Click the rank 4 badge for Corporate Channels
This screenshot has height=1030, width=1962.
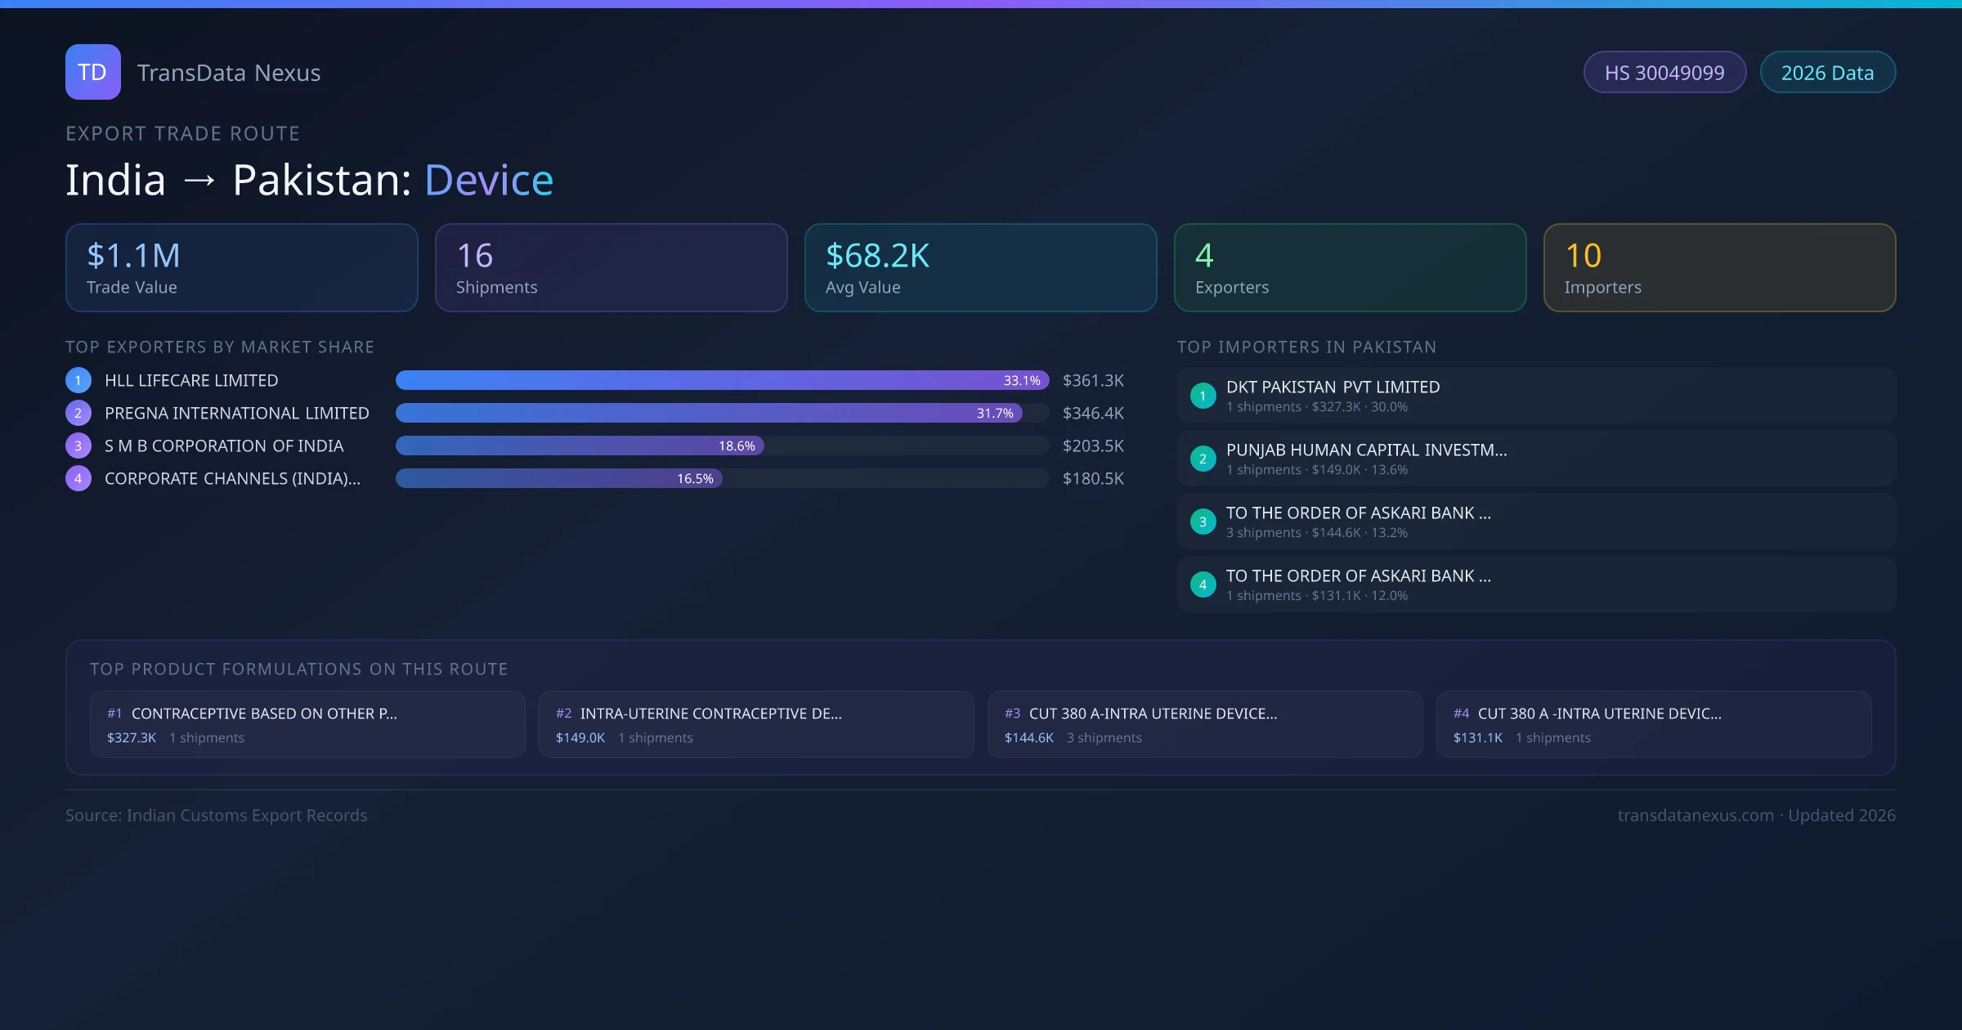point(78,478)
